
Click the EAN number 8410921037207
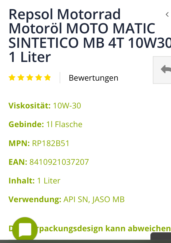(x=59, y=162)
